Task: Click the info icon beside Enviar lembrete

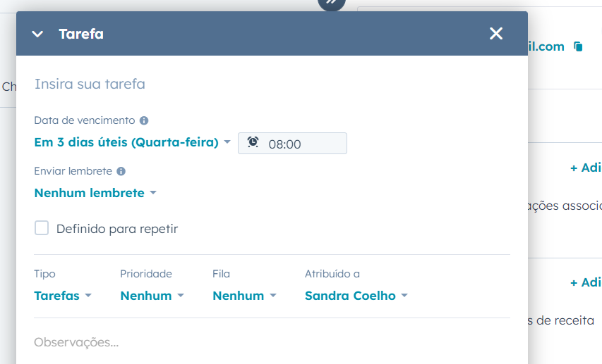Action: click(121, 171)
